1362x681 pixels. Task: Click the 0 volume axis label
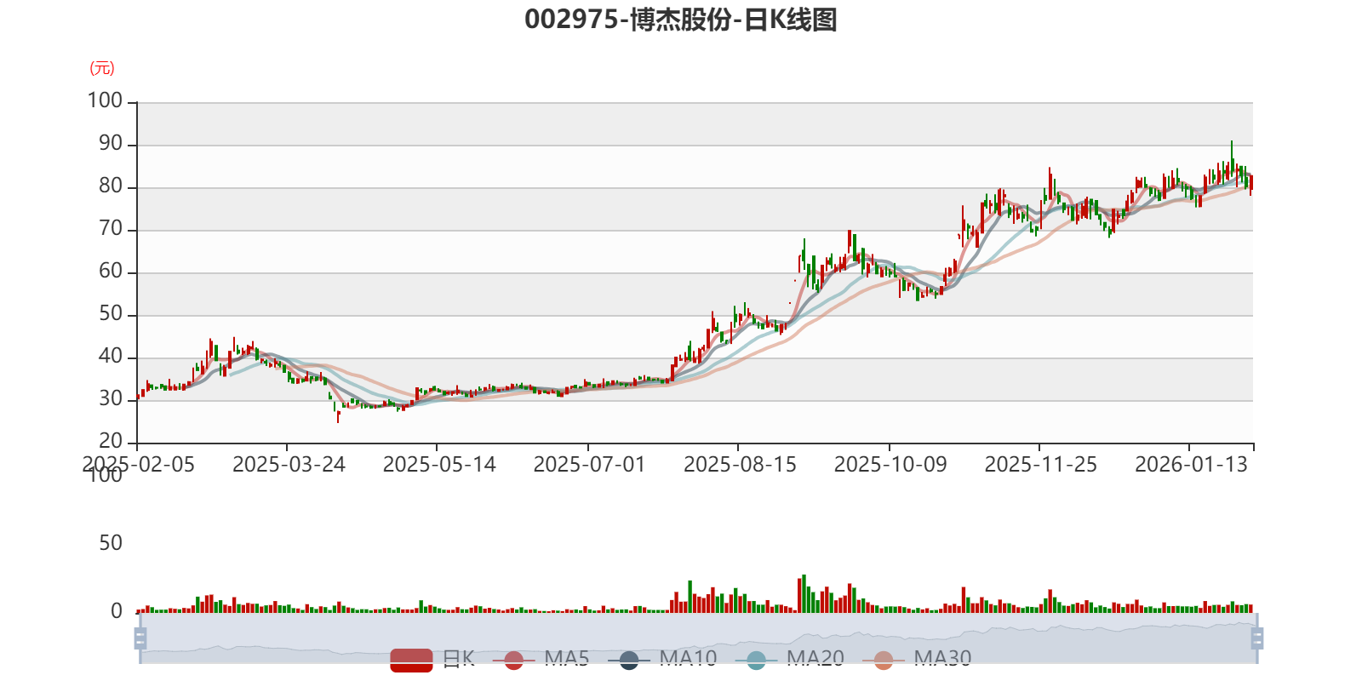[117, 610]
